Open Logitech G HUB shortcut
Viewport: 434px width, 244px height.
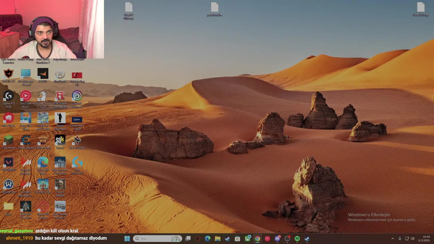[x=8, y=100]
